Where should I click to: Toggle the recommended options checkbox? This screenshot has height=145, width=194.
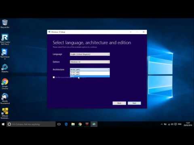54,77
